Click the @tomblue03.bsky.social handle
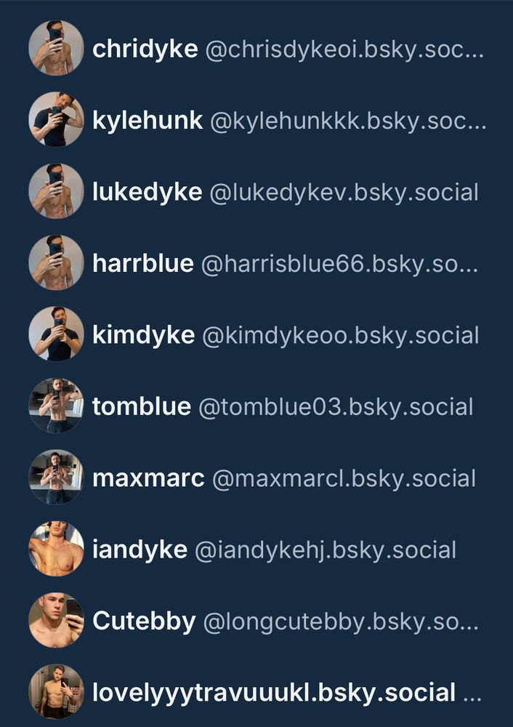The height and width of the screenshot is (727, 513). pos(336,407)
